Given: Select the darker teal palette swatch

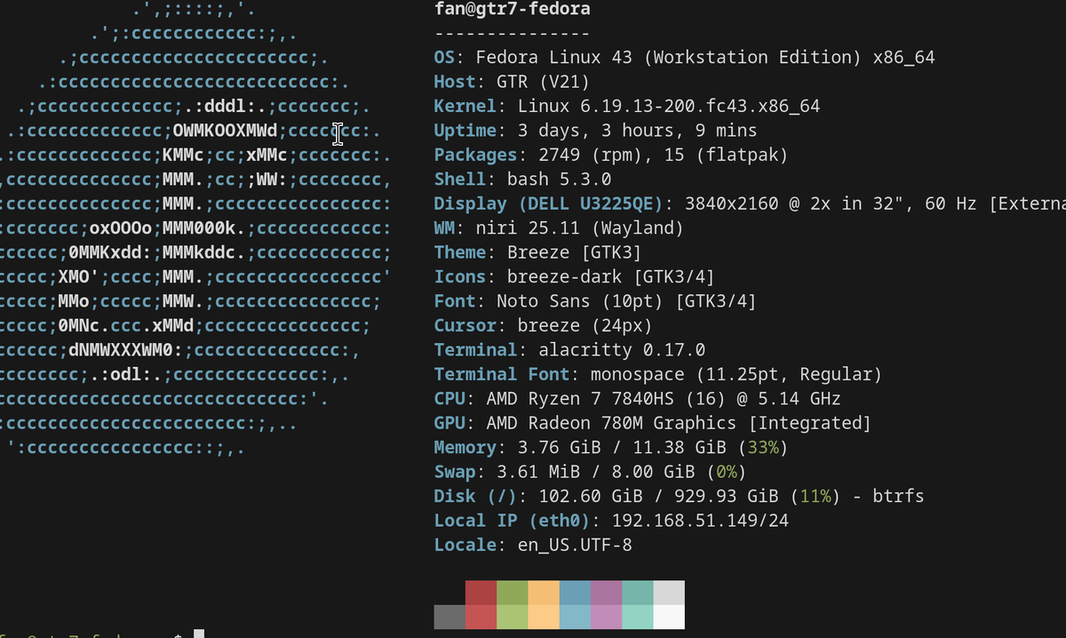Looking at the screenshot, I should (x=637, y=593).
